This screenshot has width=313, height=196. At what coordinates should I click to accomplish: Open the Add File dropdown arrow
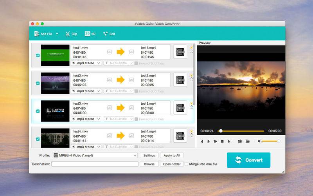(57, 34)
